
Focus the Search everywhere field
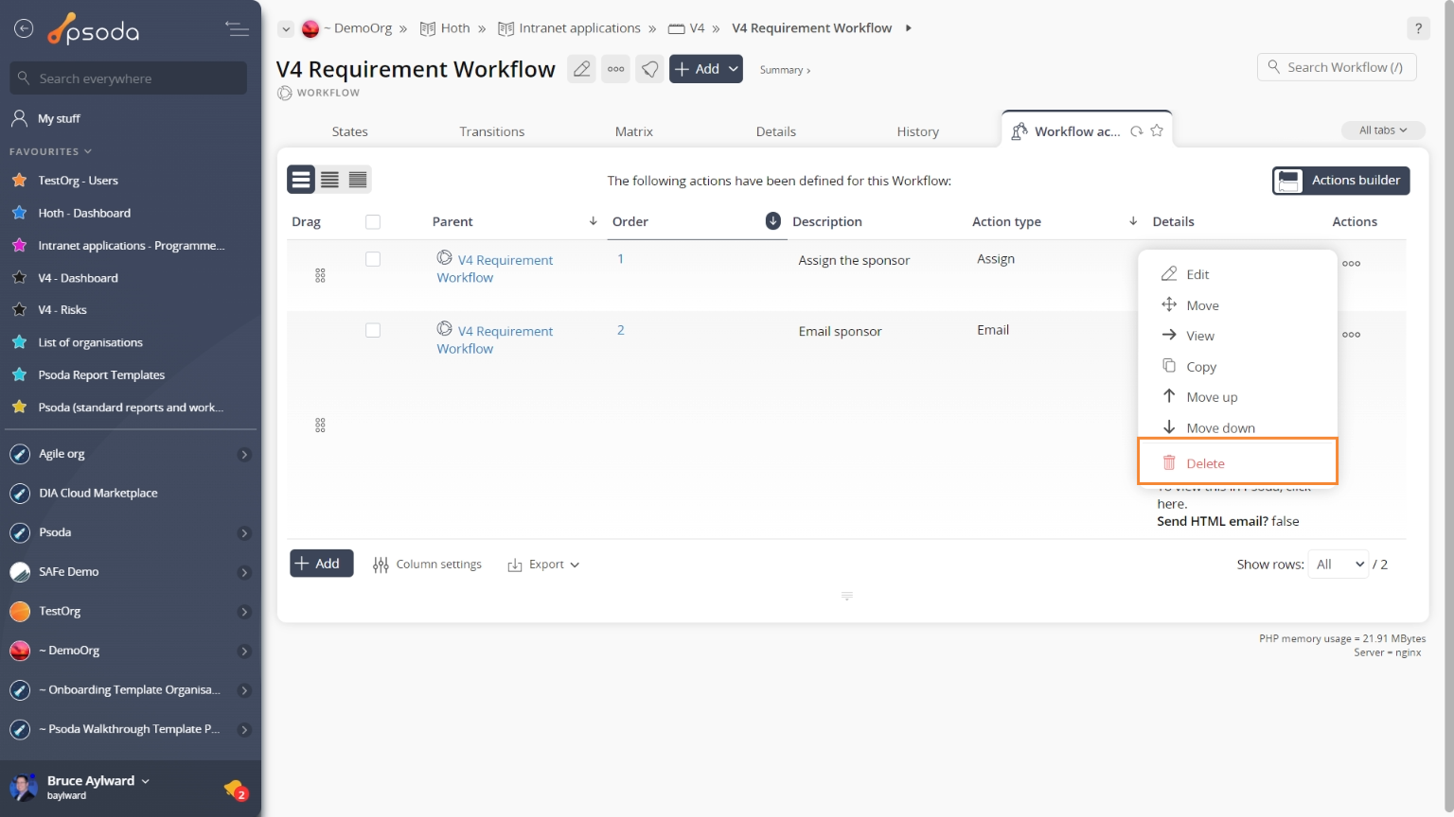pos(129,78)
